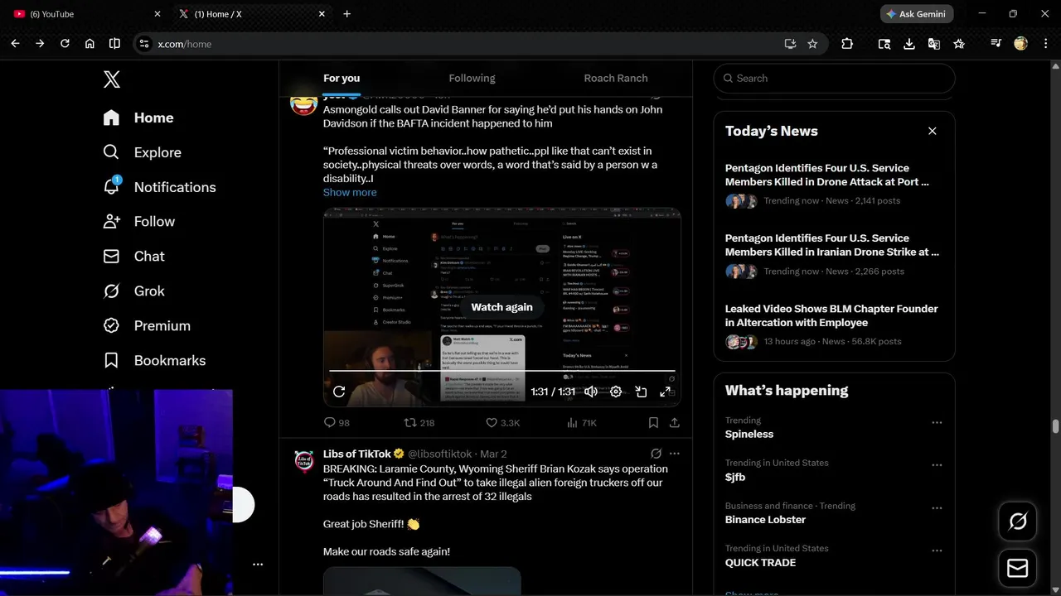The height and width of the screenshot is (596, 1061).
Task: Open news: Four Service Members Killed at Port
Action: point(826,175)
